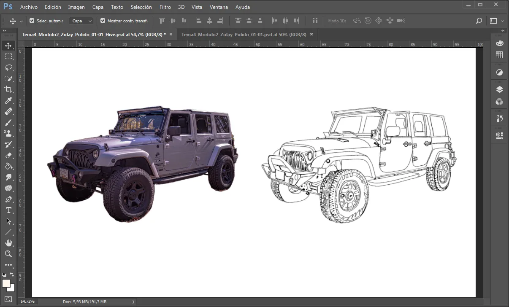Select the Path Selection tool

8,221
